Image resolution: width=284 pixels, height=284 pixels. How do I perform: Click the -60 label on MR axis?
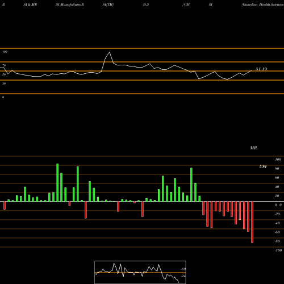tap(277, 232)
